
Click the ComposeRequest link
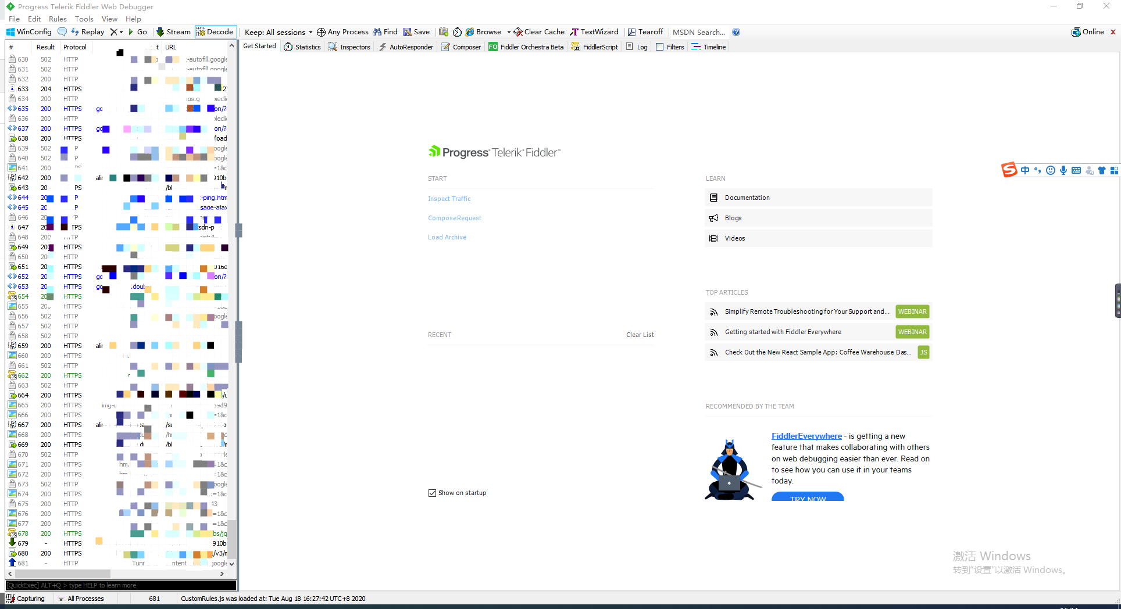tap(455, 218)
